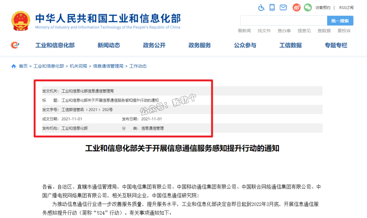Click 发布机构 value 工业和信息化部
This screenshot has height=218, width=367.
pos(74,128)
